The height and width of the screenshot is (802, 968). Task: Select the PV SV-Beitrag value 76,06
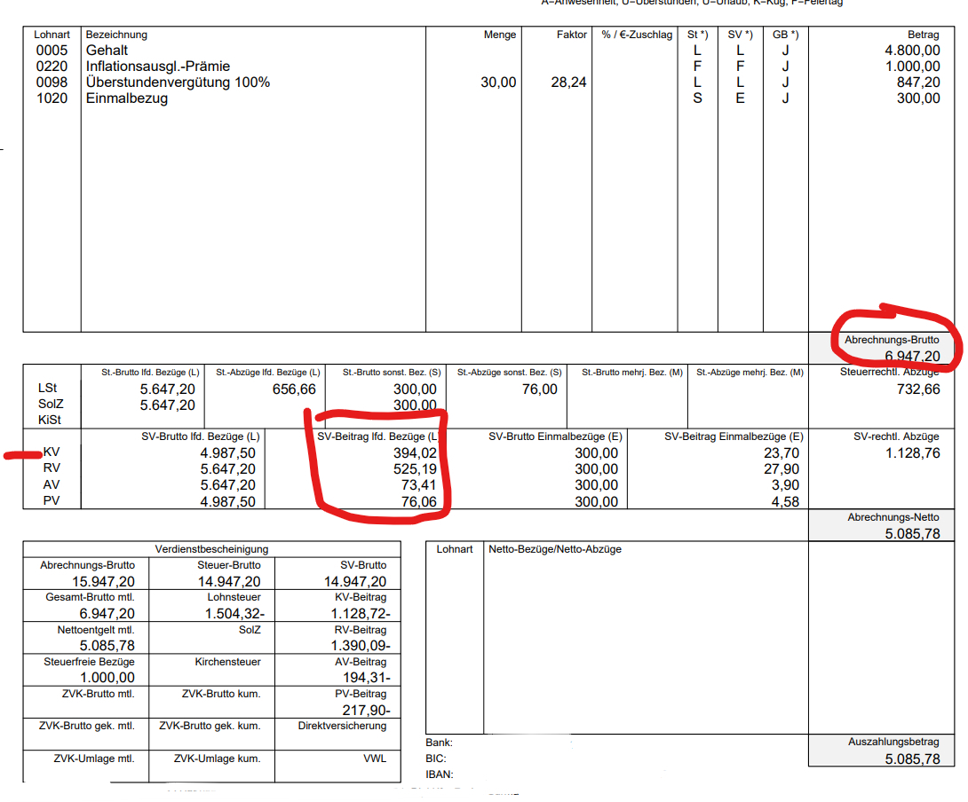418,501
